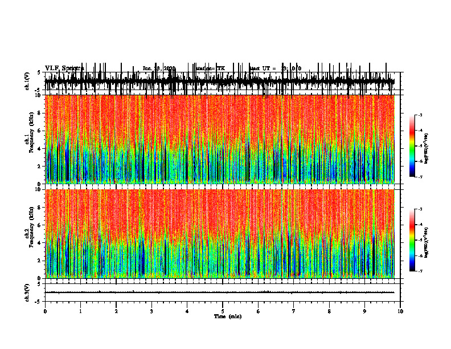Click ch.1 frequency tick label 6
The height and width of the screenshot is (349, 451).
(x=40, y=131)
